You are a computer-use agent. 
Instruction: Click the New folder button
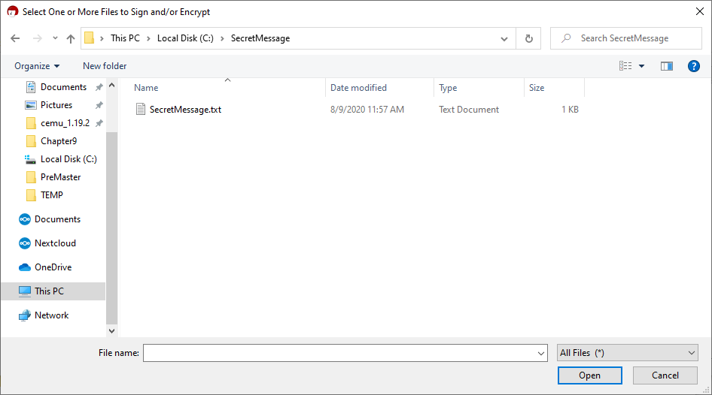click(105, 66)
